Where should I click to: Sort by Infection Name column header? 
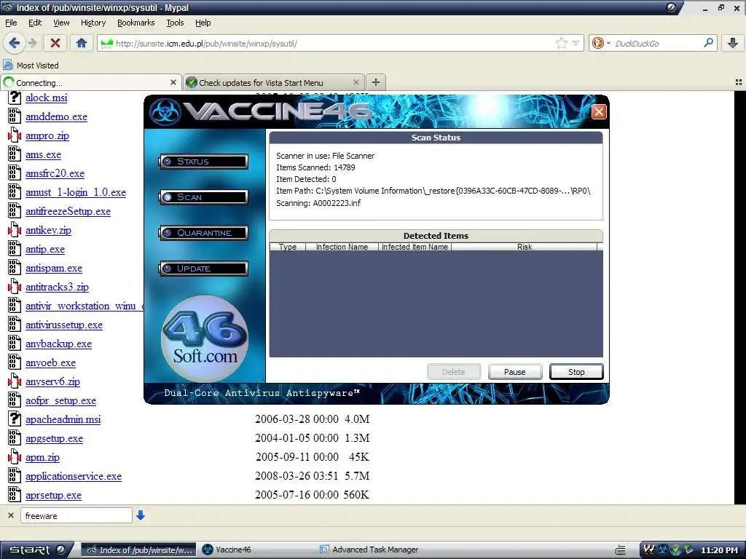pos(342,247)
